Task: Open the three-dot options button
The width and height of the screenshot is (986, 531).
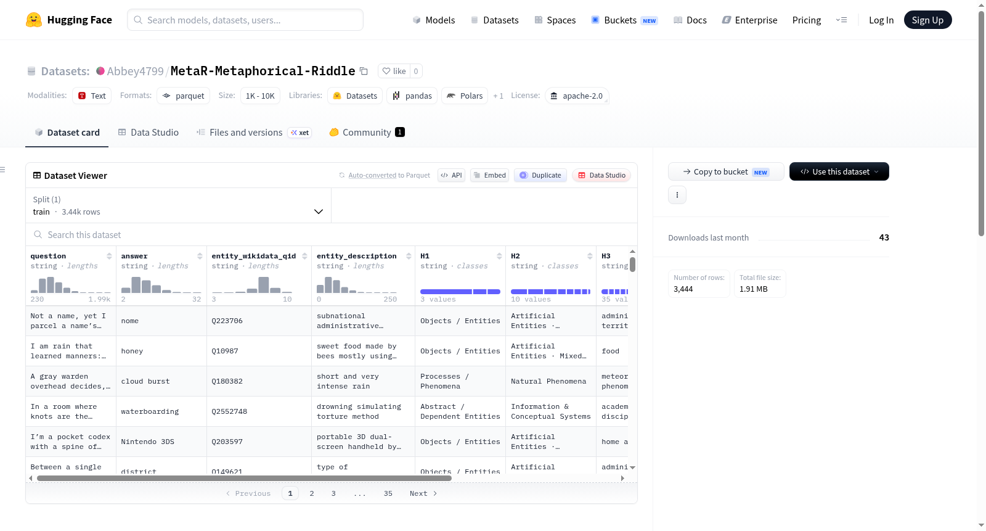Action: (677, 195)
